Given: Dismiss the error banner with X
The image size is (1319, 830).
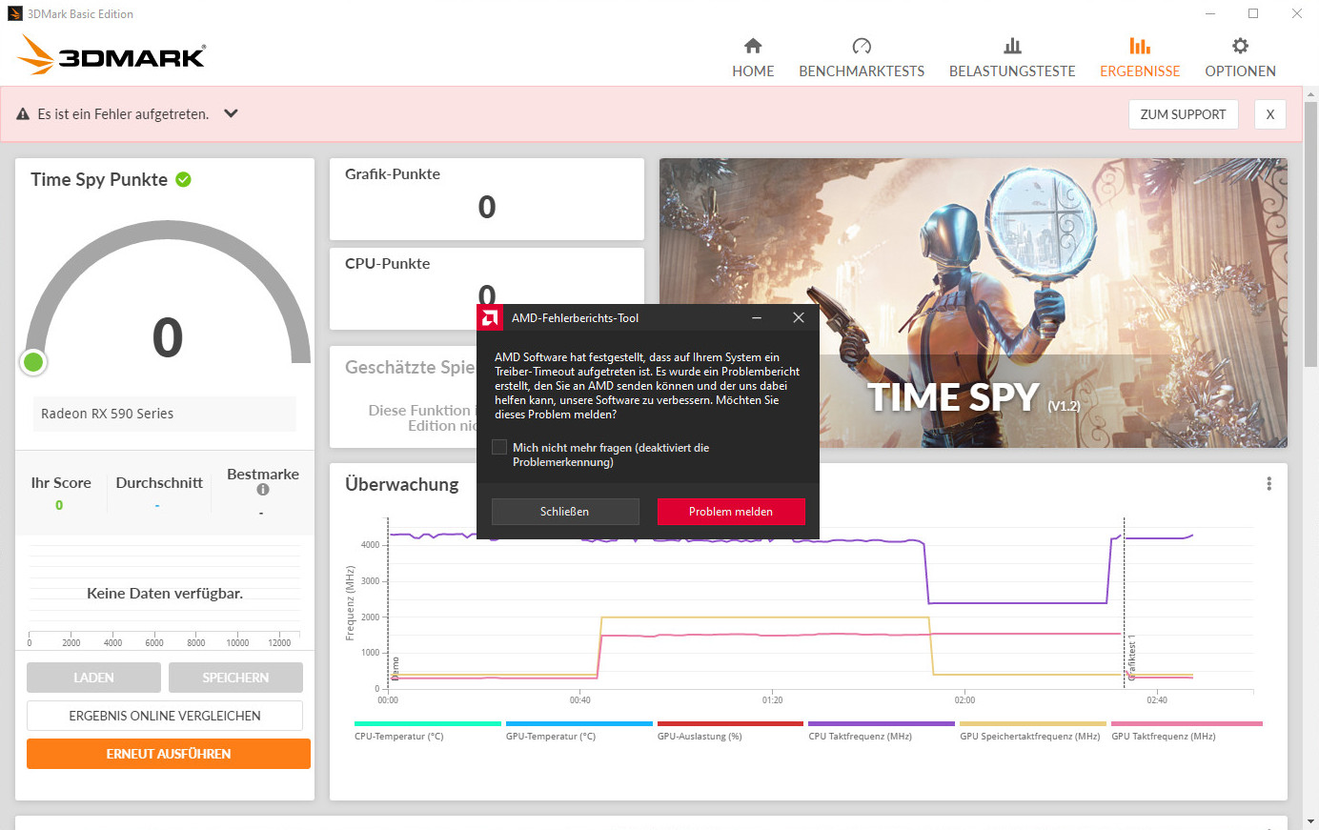Looking at the screenshot, I should tap(1269, 114).
